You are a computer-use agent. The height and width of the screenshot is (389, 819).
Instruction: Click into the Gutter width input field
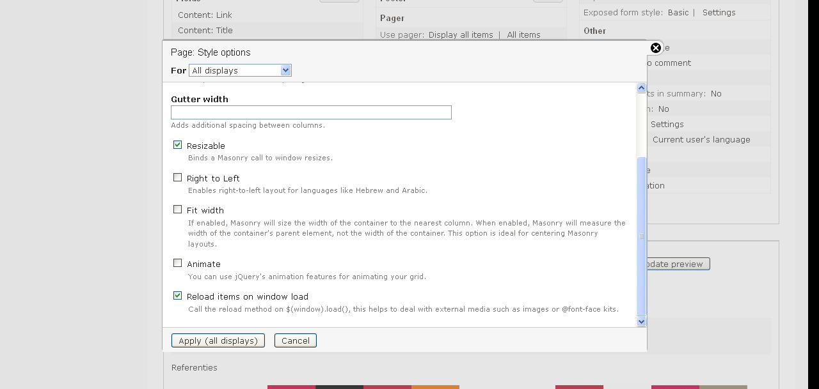click(311, 112)
